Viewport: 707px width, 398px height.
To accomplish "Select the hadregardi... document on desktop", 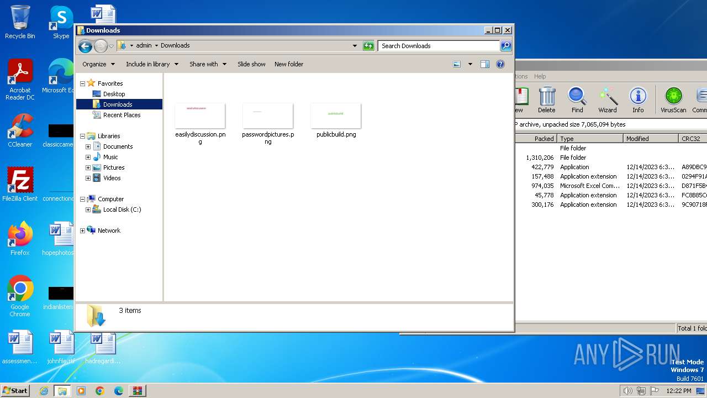I will point(103,347).
